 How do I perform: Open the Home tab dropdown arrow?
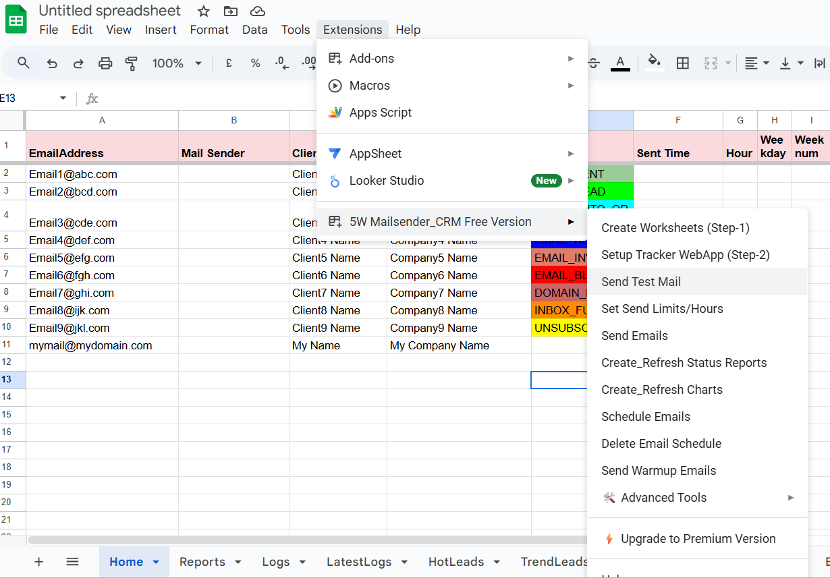157,562
